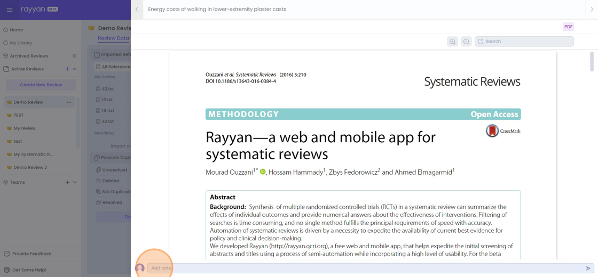The image size is (598, 277).
Task: Click the PDF viewer vertical scrollbar
Action: tap(592, 62)
